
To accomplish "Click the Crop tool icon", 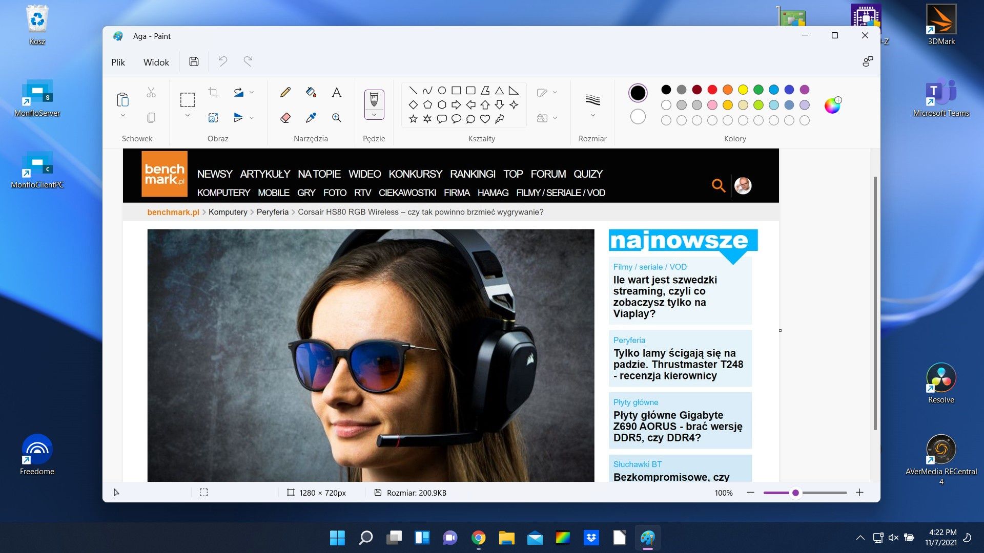I will [x=213, y=92].
